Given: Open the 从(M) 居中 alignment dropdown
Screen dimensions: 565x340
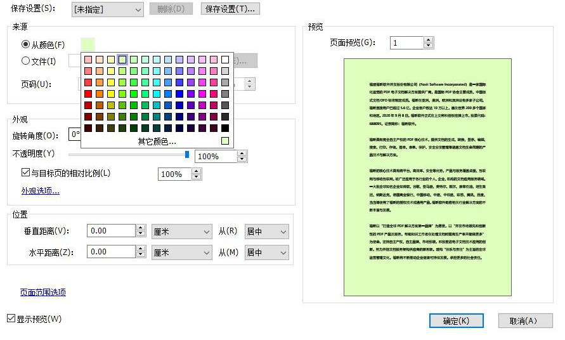Looking at the screenshot, I should click(267, 252).
